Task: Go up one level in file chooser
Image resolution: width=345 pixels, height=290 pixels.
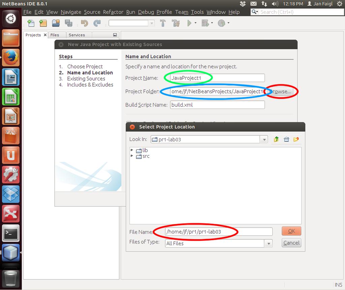Action: point(276,139)
